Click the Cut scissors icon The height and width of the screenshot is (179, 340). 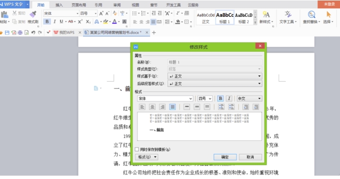pos(14,13)
